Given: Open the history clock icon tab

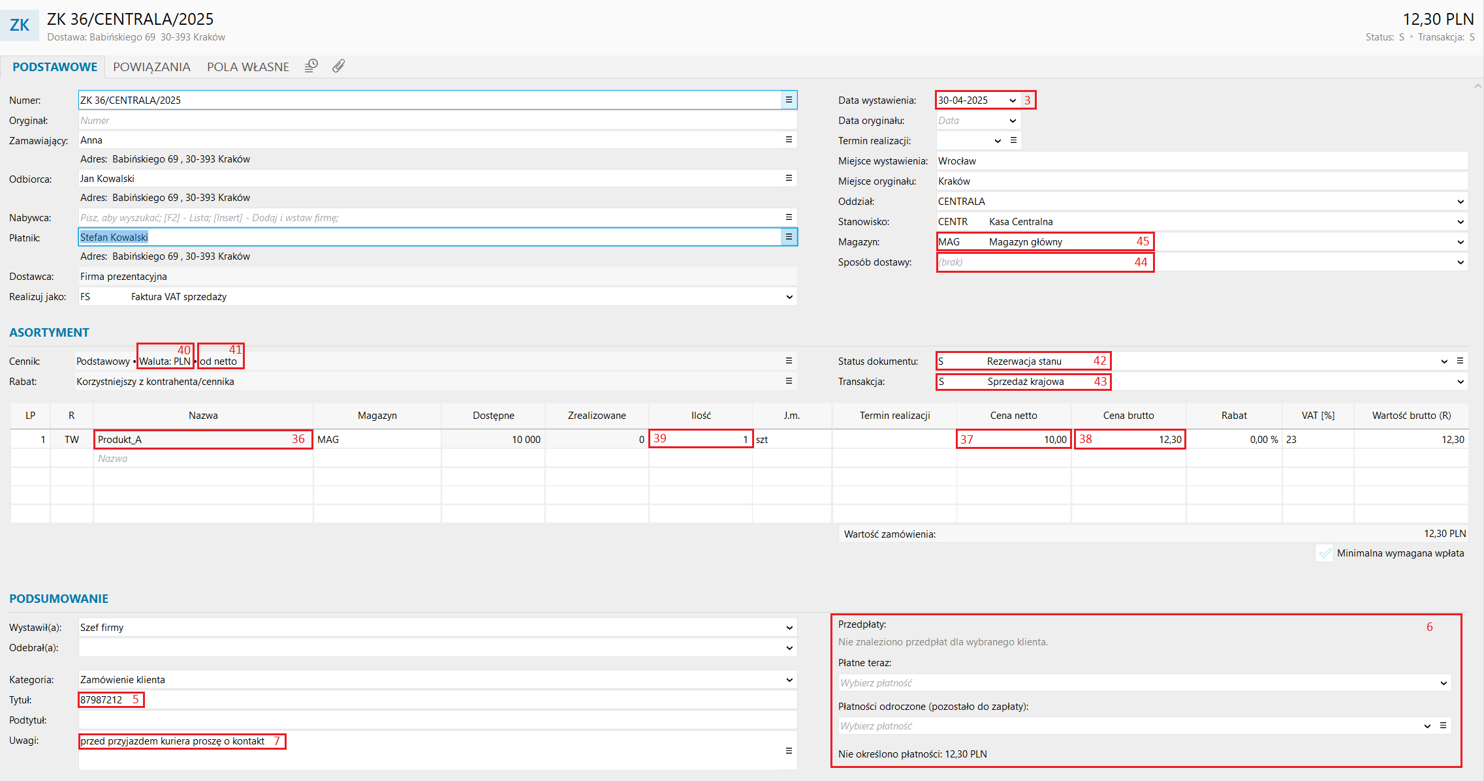Looking at the screenshot, I should [x=311, y=66].
